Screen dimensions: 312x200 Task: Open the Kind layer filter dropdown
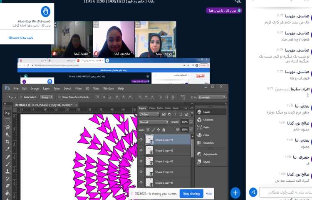pos(149,114)
